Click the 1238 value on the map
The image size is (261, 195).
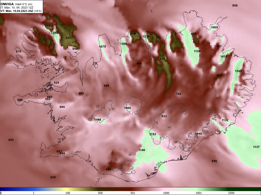click(x=146, y=36)
